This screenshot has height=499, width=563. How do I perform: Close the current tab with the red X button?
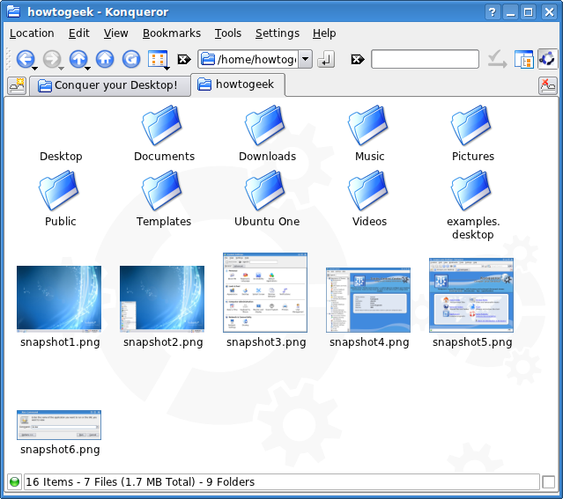(548, 85)
